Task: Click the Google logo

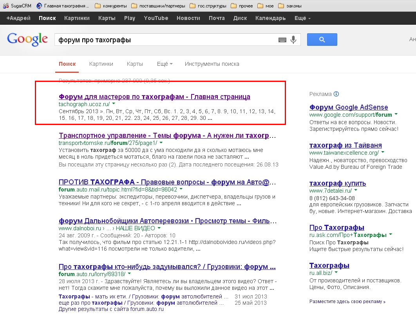Action: coord(27,39)
